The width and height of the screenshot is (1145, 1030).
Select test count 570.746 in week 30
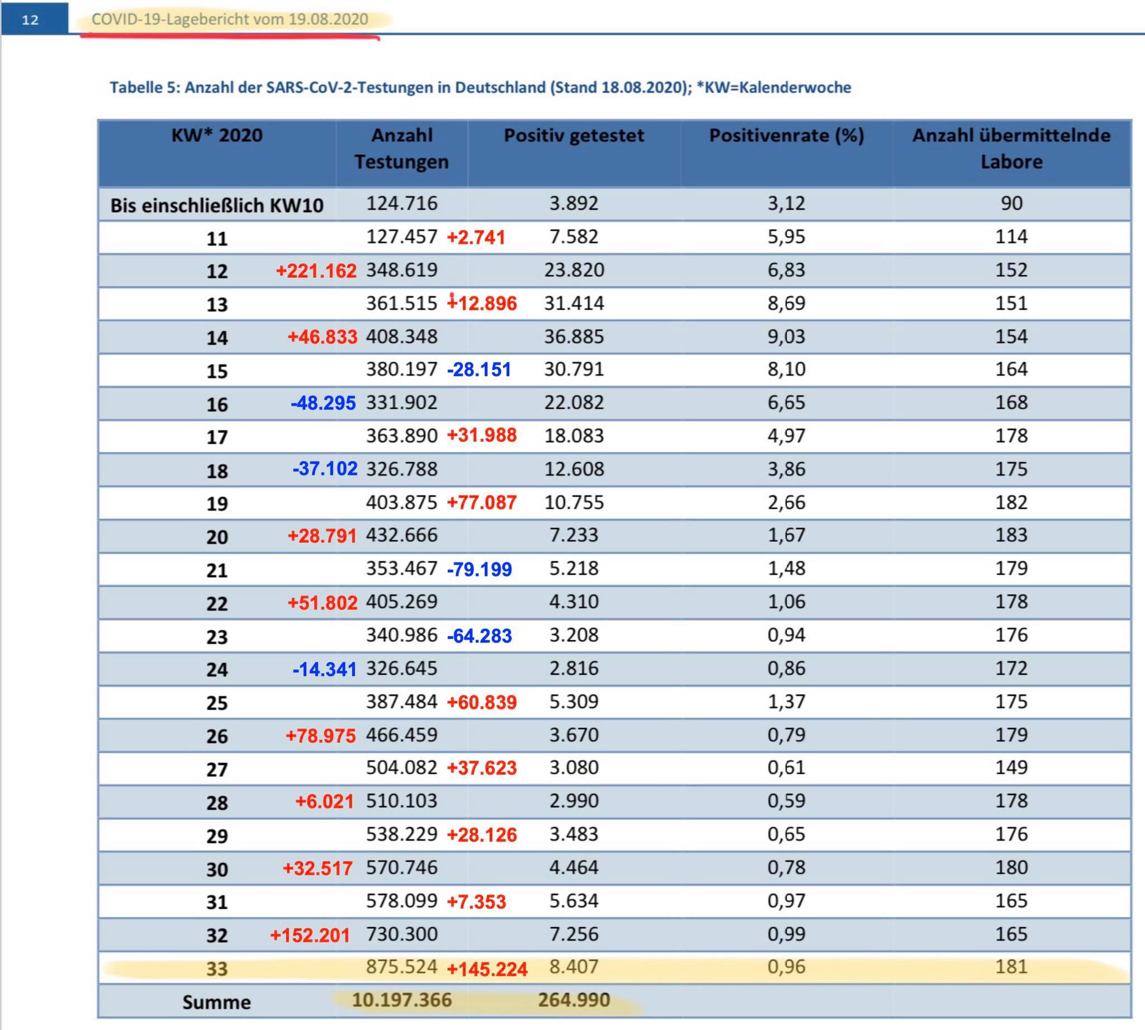click(x=401, y=868)
